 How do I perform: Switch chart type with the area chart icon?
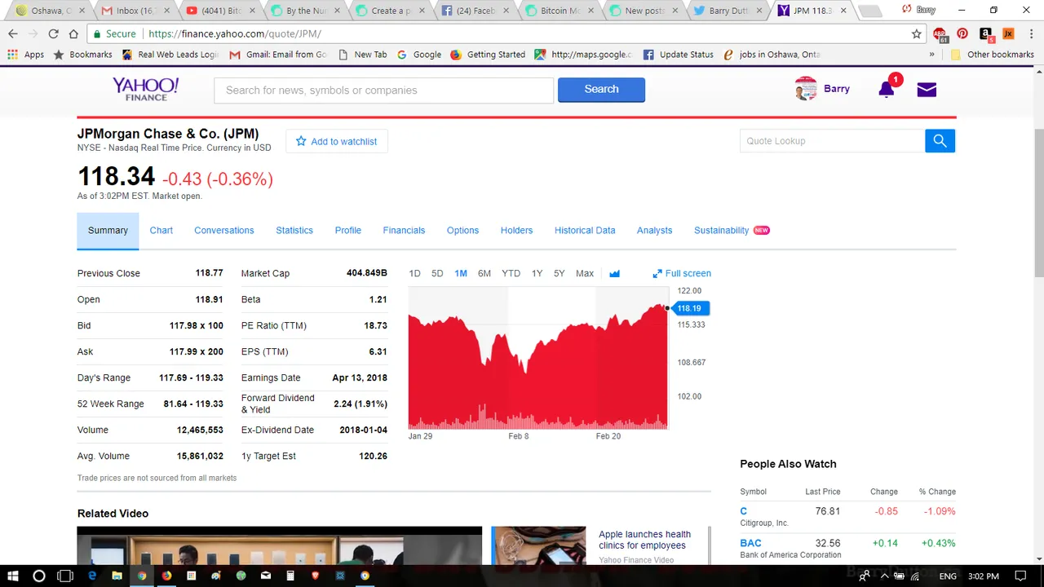coord(614,274)
